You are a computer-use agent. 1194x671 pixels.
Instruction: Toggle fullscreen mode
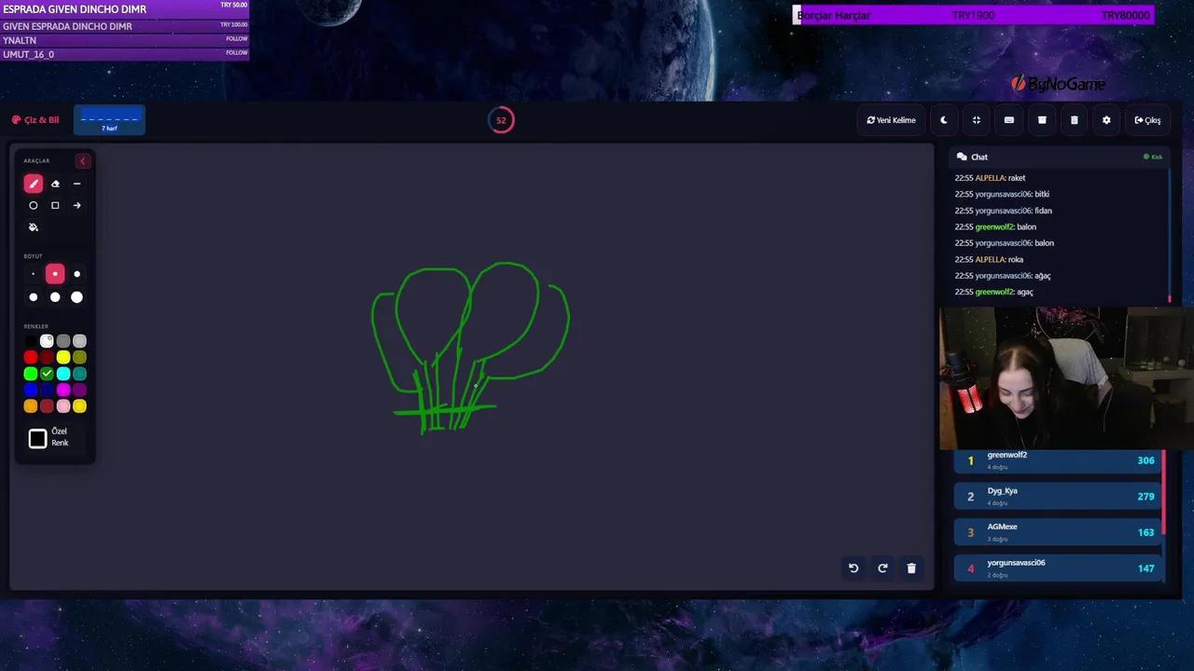point(976,120)
